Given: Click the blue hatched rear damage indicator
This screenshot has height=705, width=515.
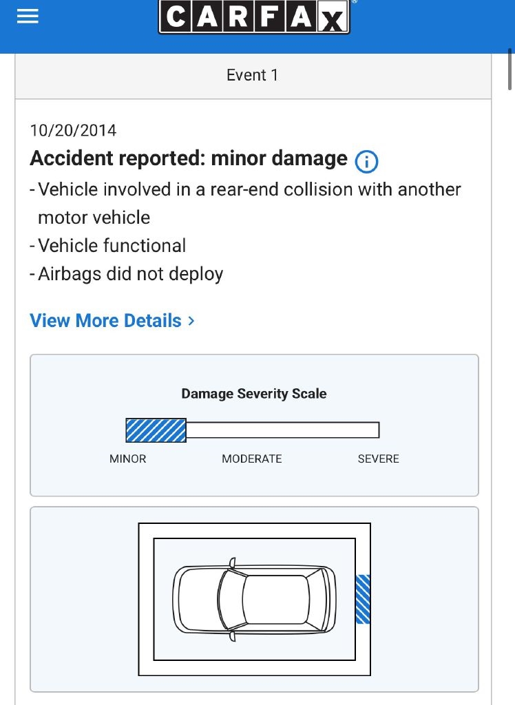Looking at the screenshot, I should (363, 599).
